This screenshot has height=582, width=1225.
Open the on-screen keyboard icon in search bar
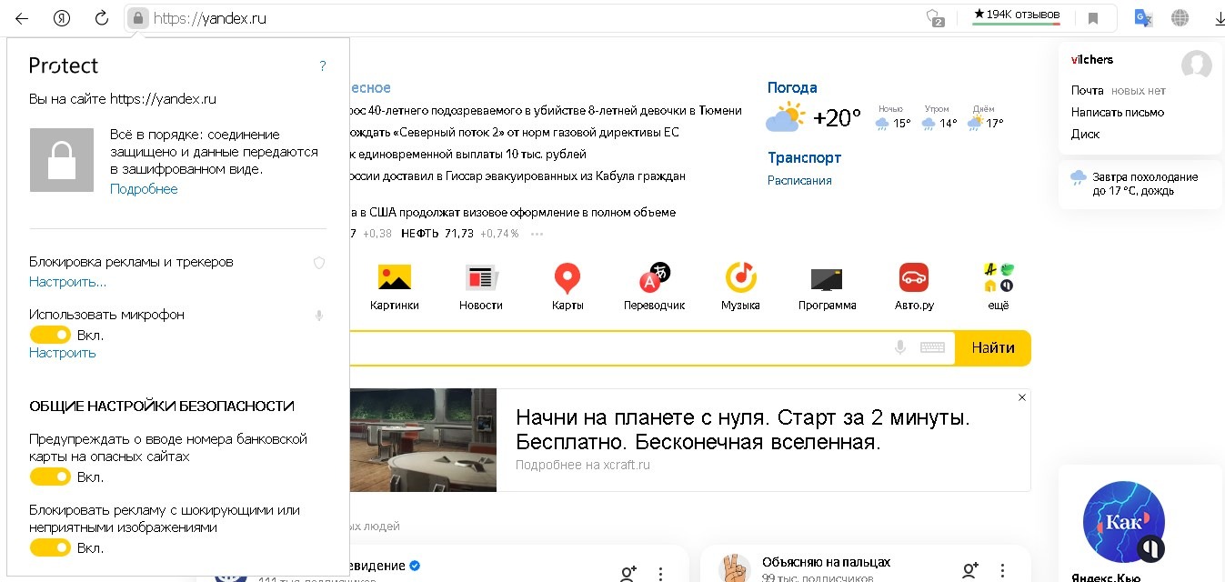[931, 347]
